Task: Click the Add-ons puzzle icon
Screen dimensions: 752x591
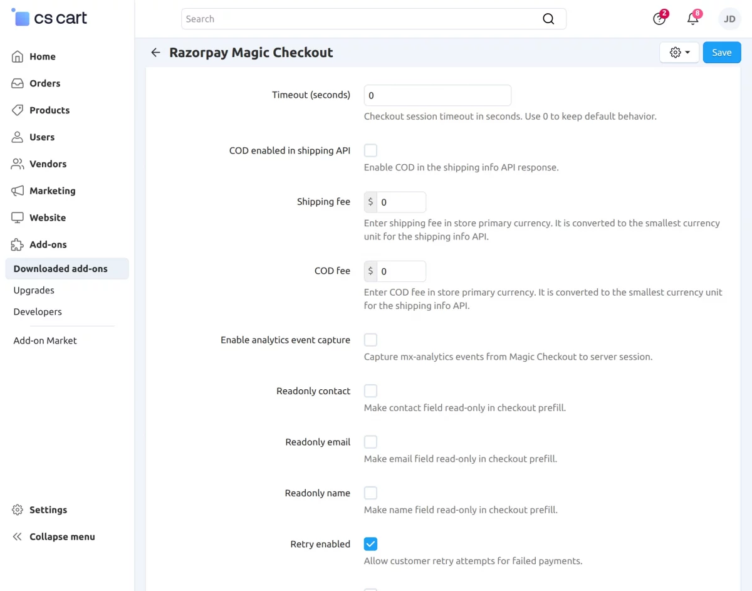Action: [x=18, y=245]
